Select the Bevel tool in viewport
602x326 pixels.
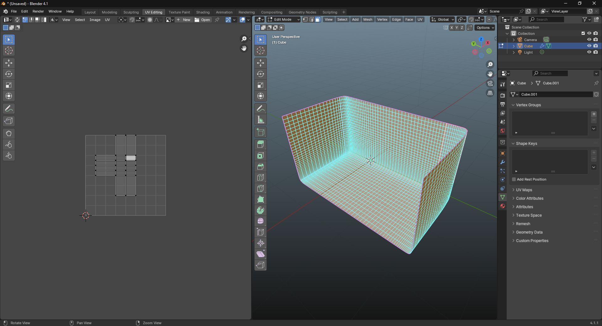(261, 166)
